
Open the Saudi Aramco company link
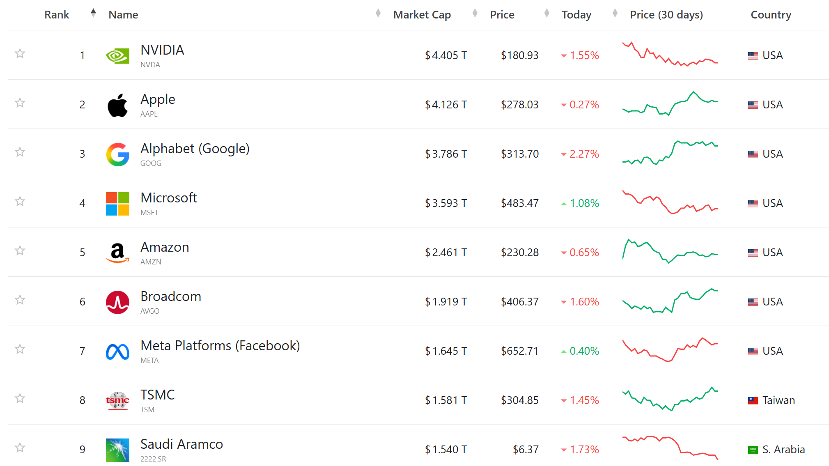tap(181, 444)
